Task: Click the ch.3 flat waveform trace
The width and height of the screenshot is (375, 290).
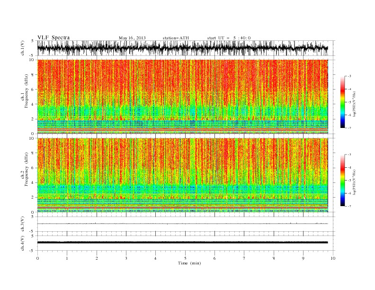Action: [x=183, y=224]
